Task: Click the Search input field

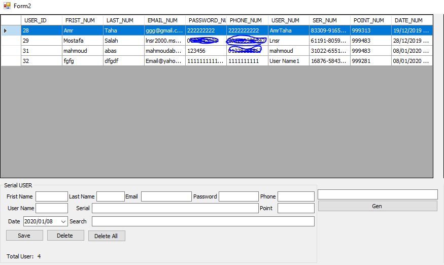Action: pos(203,221)
